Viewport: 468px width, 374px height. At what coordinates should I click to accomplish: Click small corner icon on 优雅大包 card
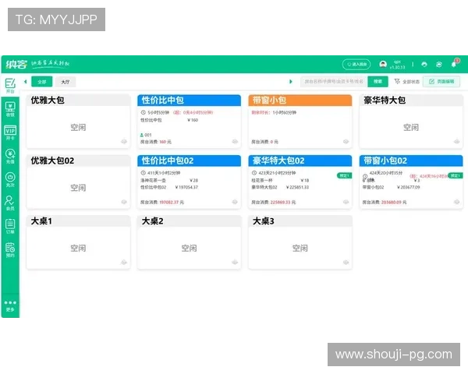124,141
